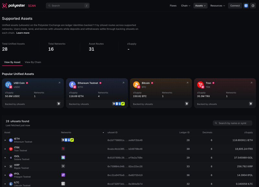The image size is (259, 187).
Task: Click the tLTC row asset icon
Action: click(11, 184)
